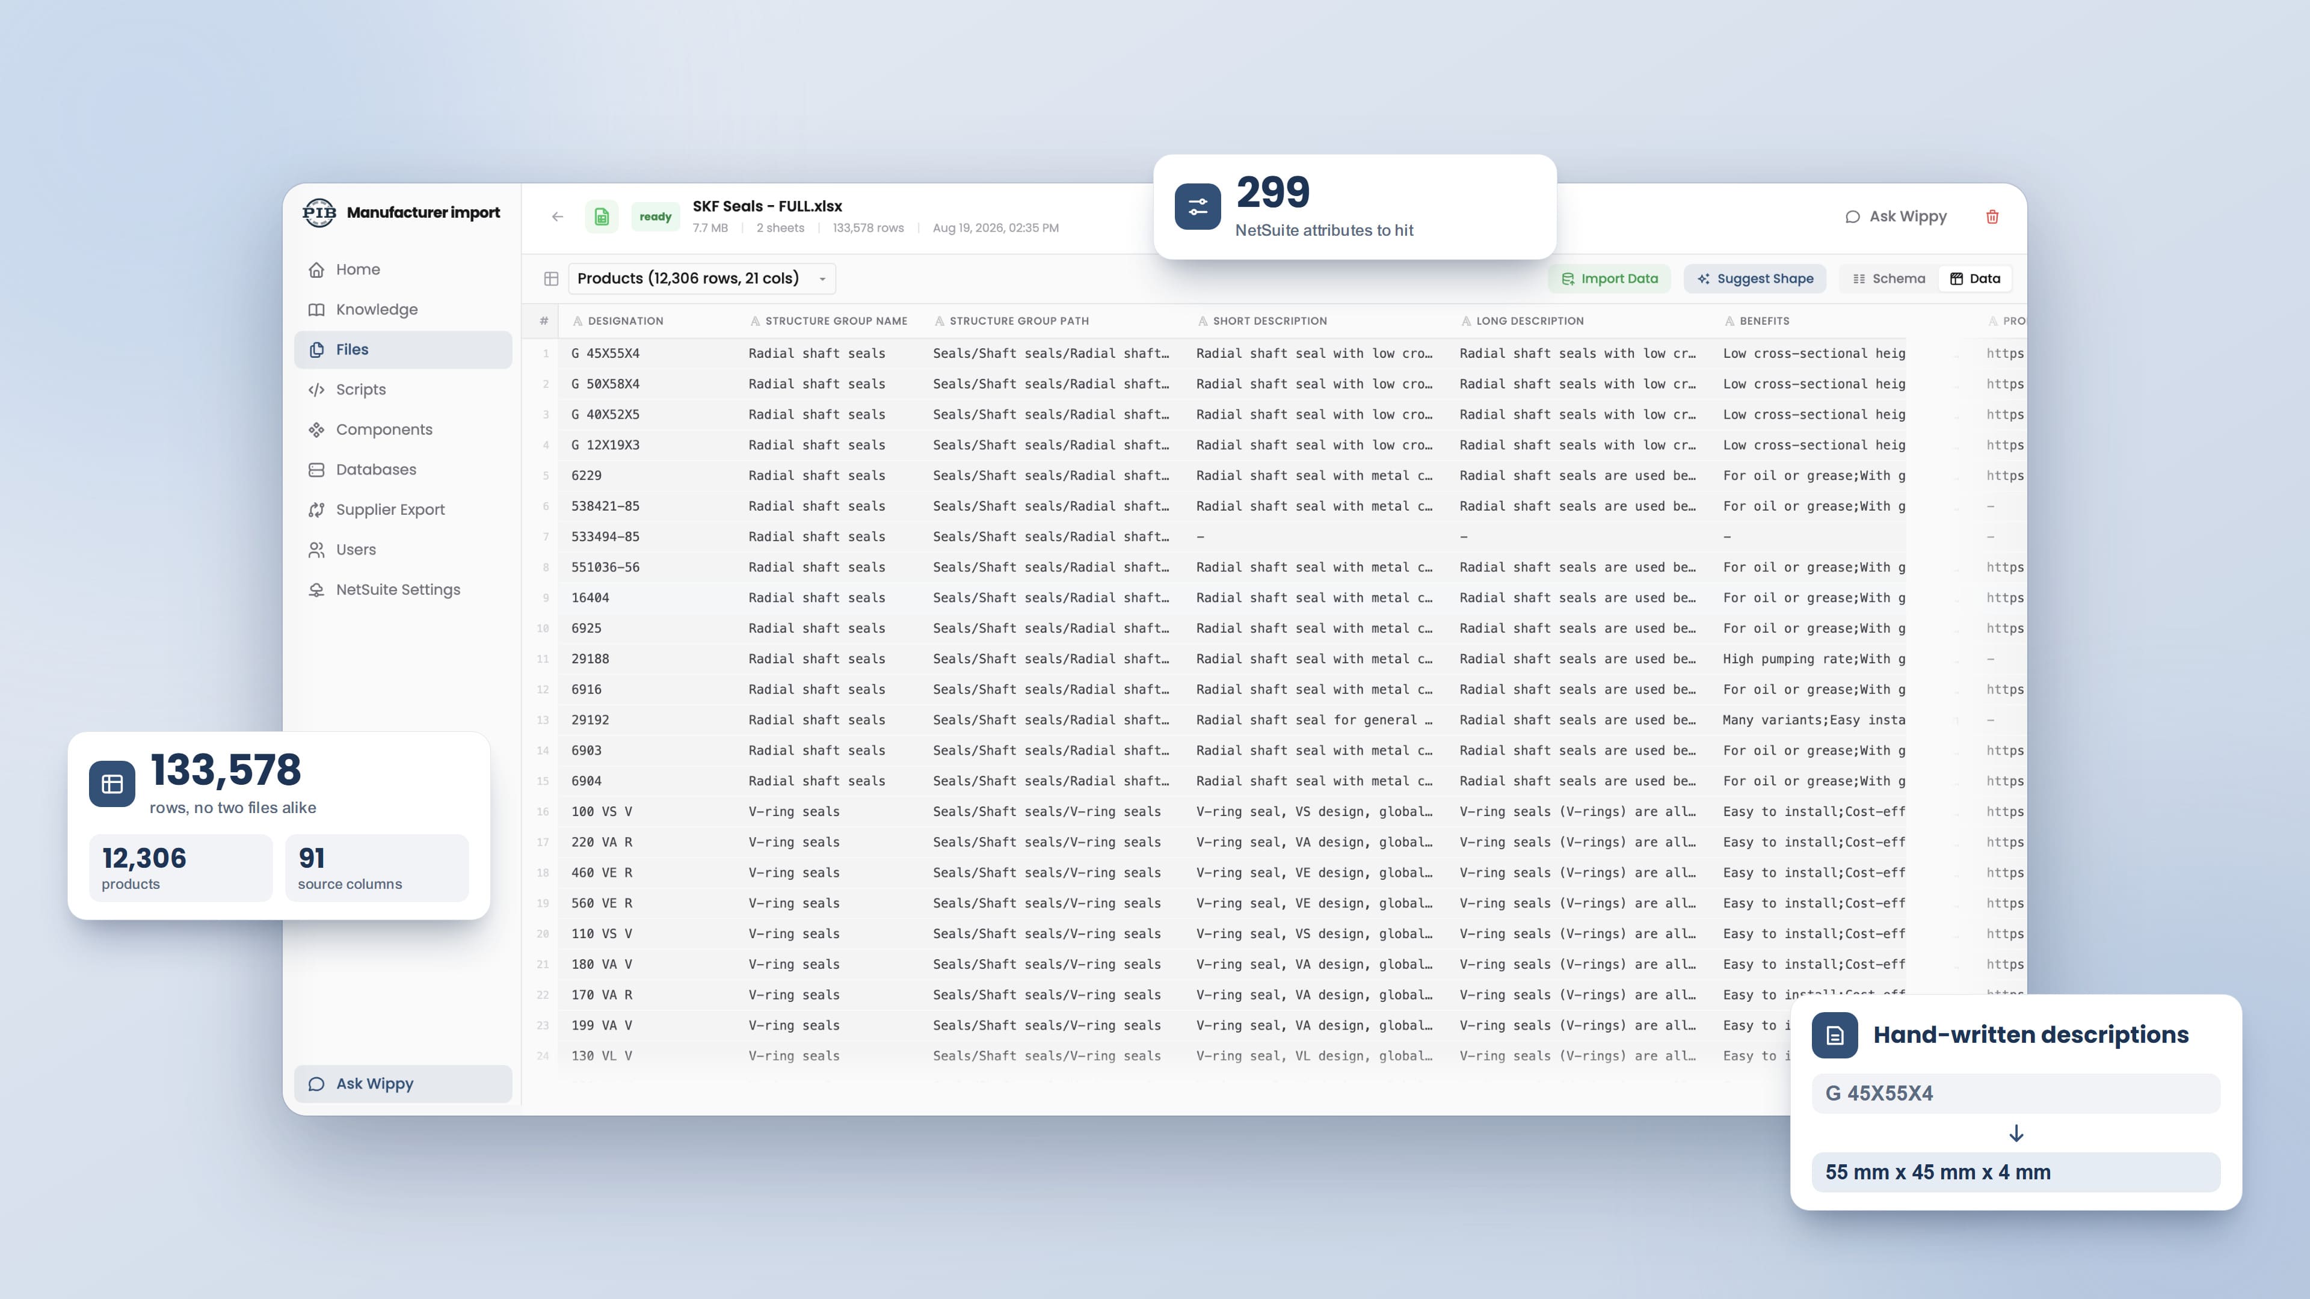Click the 'Radial shaft seal for general' cell
The width and height of the screenshot is (2310, 1299).
click(x=1314, y=720)
